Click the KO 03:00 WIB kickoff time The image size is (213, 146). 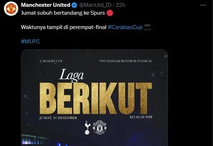(141, 117)
